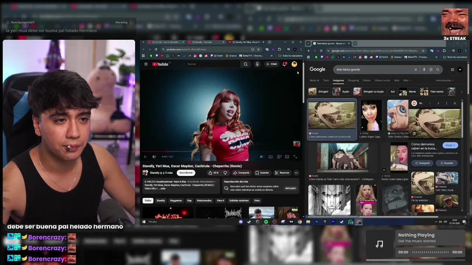Screen dimensions: 472x265
Task: Open the Windows Start menu
Action: pos(144,222)
